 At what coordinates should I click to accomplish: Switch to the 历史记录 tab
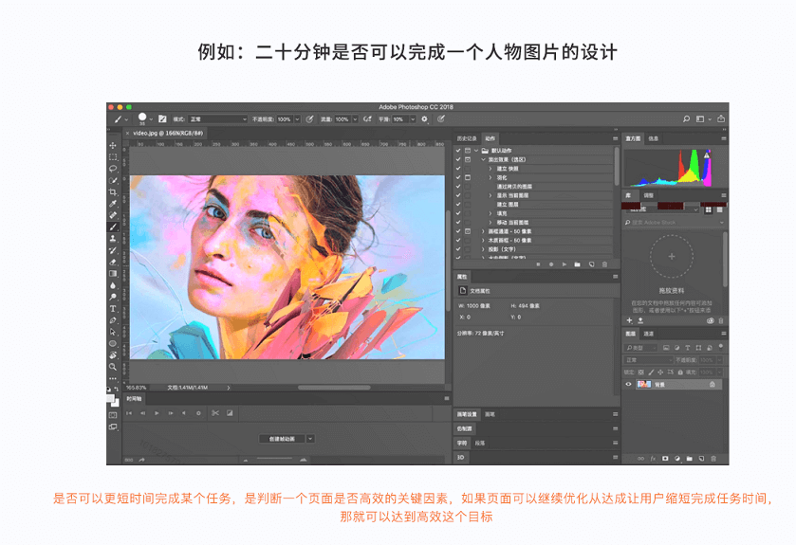tap(467, 138)
